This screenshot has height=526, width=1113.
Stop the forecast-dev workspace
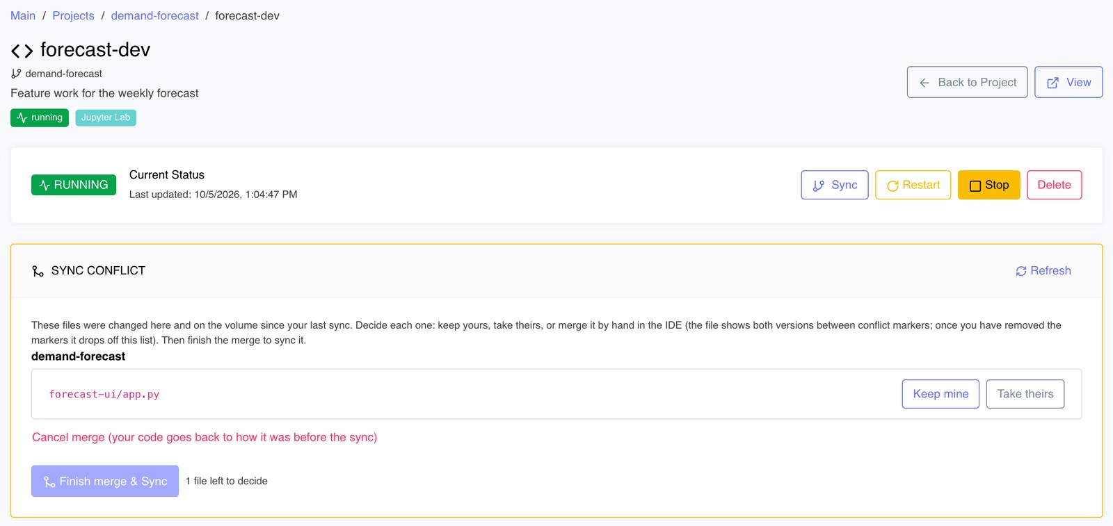pyautogui.click(x=988, y=185)
